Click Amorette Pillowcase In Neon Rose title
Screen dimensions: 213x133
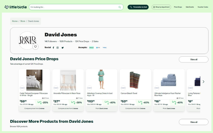(x=67, y=93)
